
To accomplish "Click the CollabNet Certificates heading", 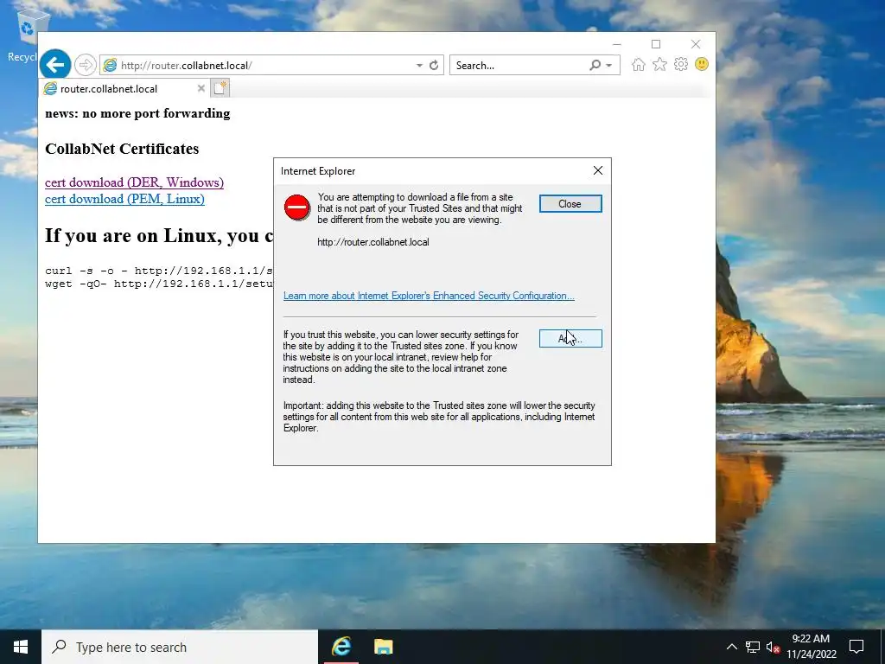I will coord(122,149).
